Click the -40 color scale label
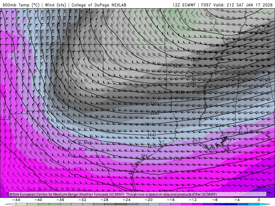This screenshot has height=206, width=275. point(38,200)
